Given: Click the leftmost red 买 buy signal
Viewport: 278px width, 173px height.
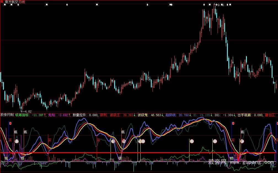Looking at the screenshot, I should coord(10,140).
